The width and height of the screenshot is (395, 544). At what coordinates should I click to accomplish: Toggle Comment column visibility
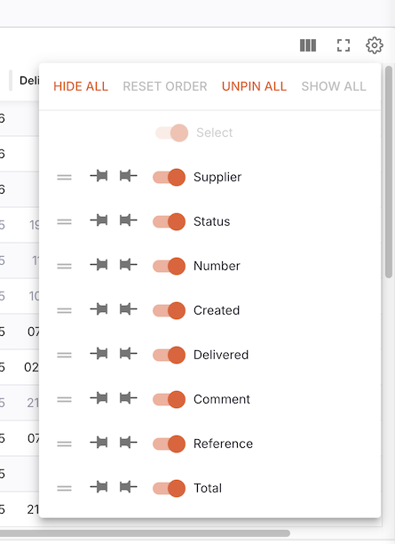click(169, 399)
